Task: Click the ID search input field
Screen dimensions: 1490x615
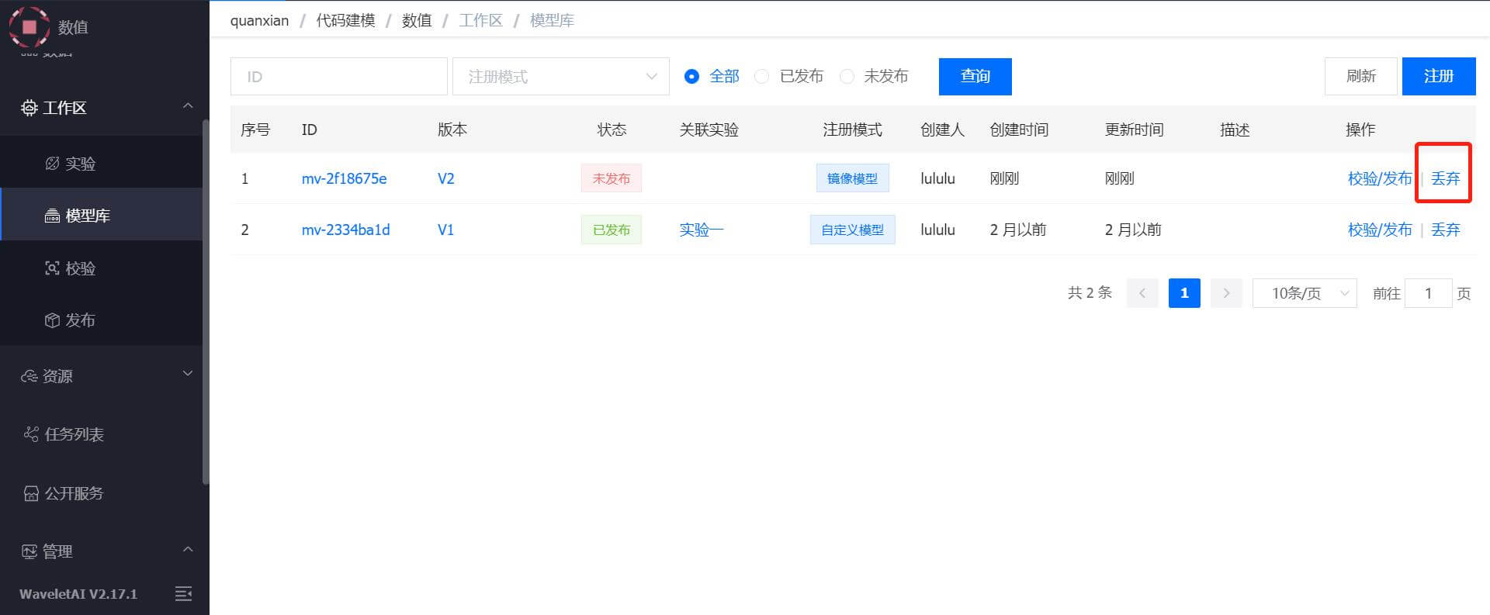Action: [338, 76]
